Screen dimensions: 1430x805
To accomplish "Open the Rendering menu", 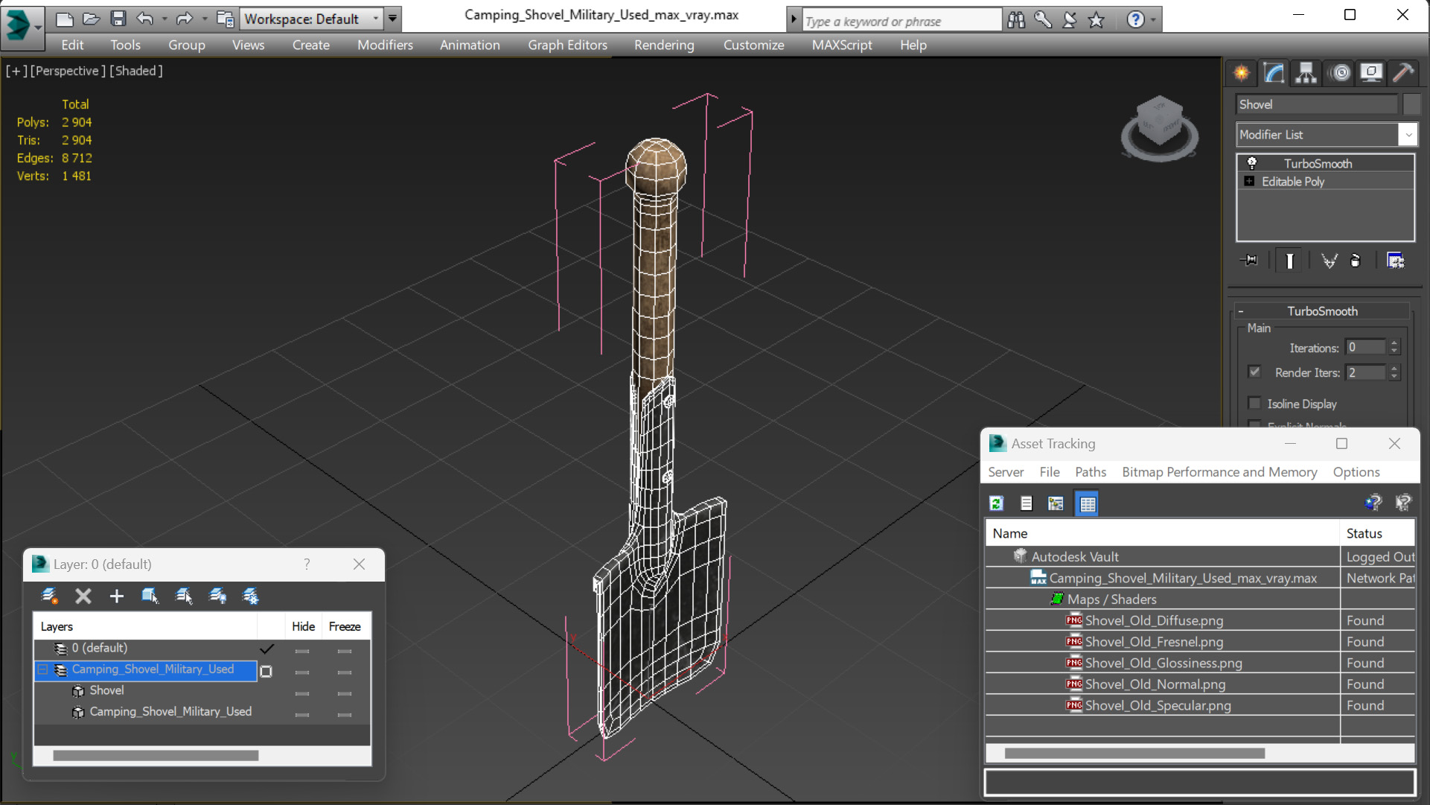I will coord(664,45).
